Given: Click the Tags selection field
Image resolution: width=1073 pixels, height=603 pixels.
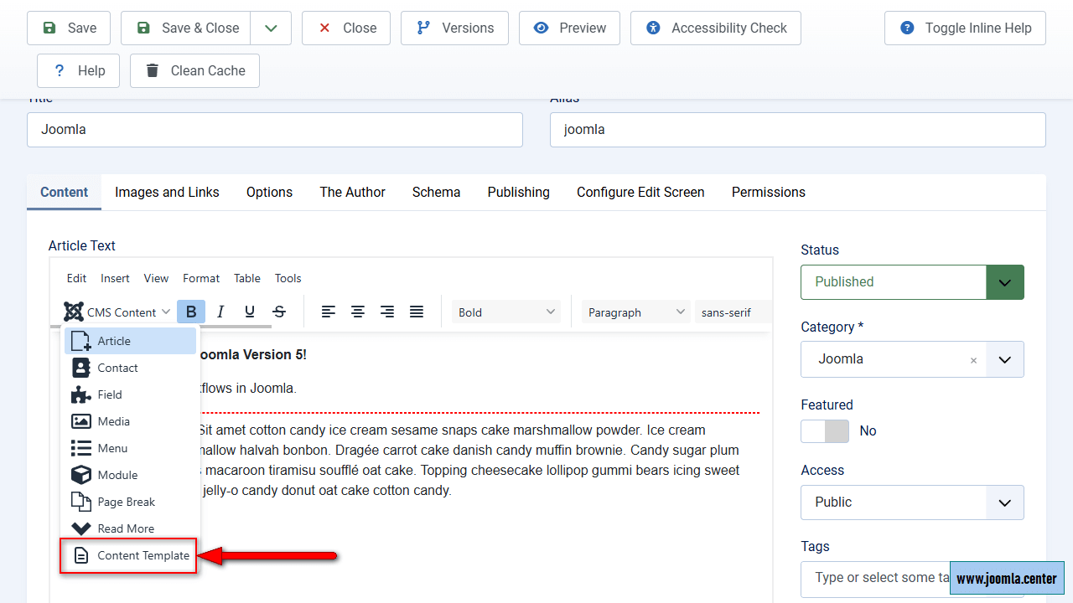Looking at the screenshot, I should pyautogui.click(x=912, y=578).
